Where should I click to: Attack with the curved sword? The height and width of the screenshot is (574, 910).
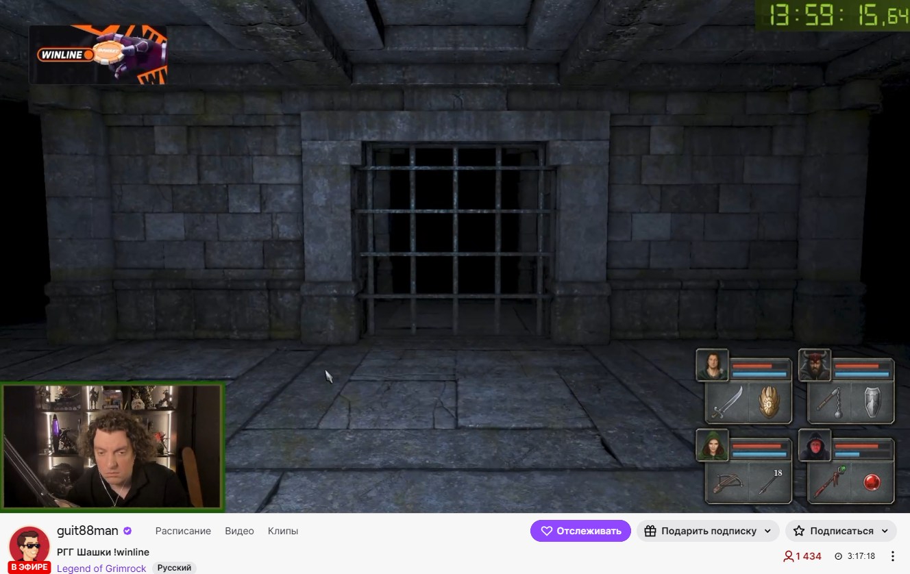coord(727,403)
